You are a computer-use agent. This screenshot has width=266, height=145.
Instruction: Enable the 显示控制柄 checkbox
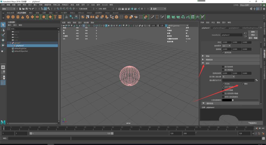click(x=223, y=66)
